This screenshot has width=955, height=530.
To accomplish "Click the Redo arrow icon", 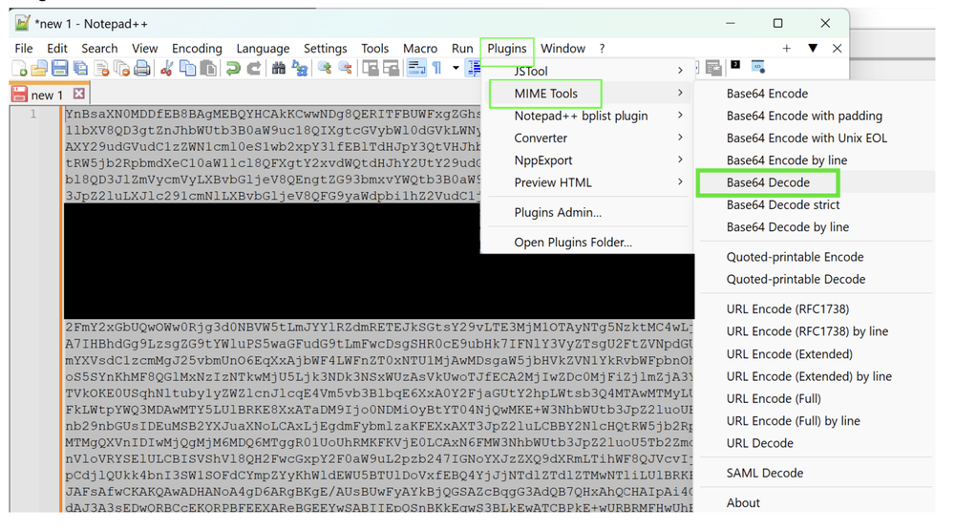I will [253, 68].
